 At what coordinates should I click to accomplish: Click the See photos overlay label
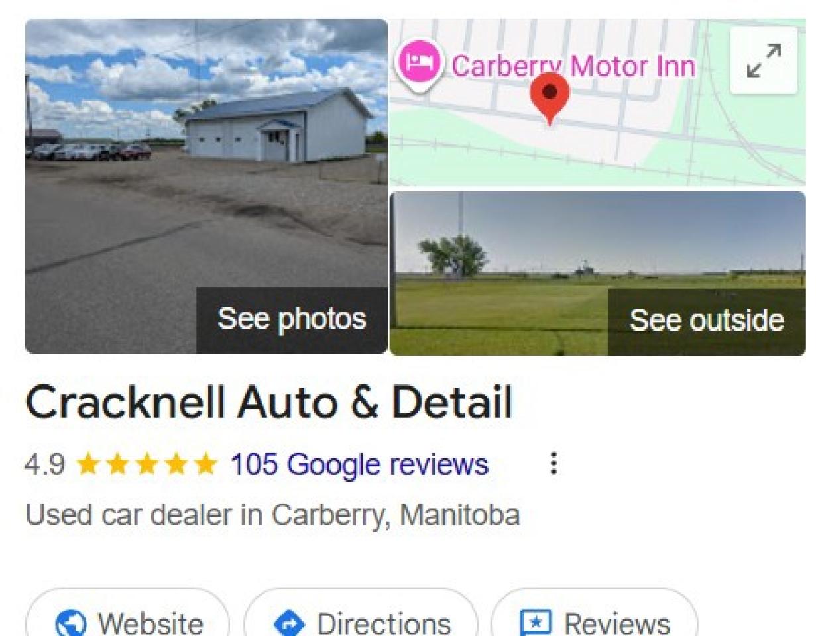click(x=292, y=319)
